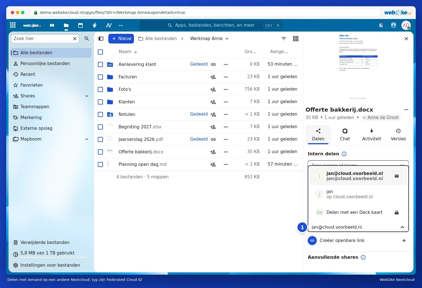Show info about Intern delen
Viewport: 422px width, 288px height.
tap(344, 154)
